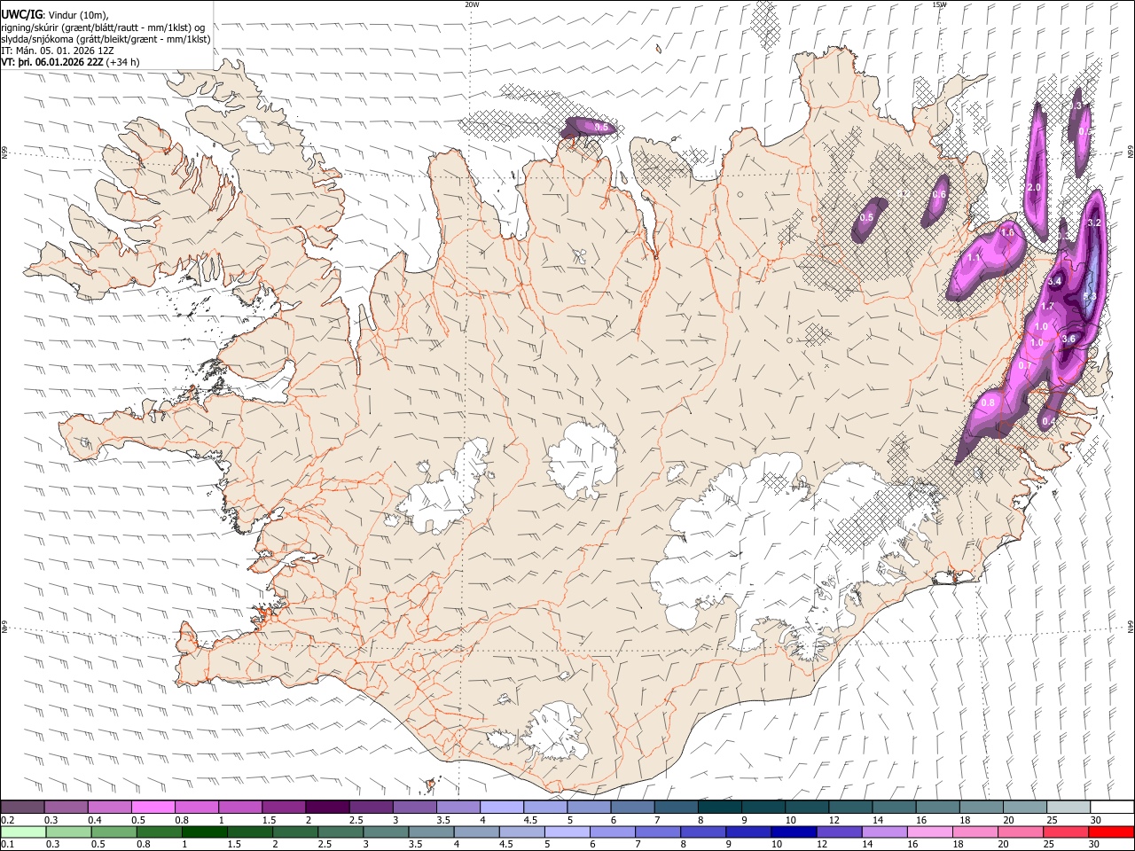Pick the dark teal snow swatch between 8 and 9

coord(718,807)
